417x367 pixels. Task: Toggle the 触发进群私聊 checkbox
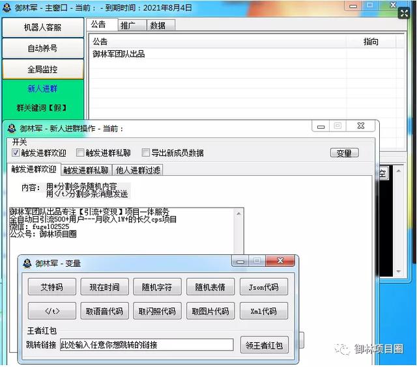click(80, 154)
